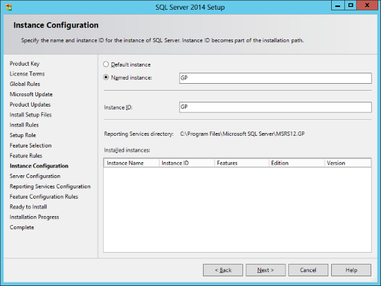The height and width of the screenshot is (286, 381).
Task: Sort by Instance ID column header
Action: [186, 163]
